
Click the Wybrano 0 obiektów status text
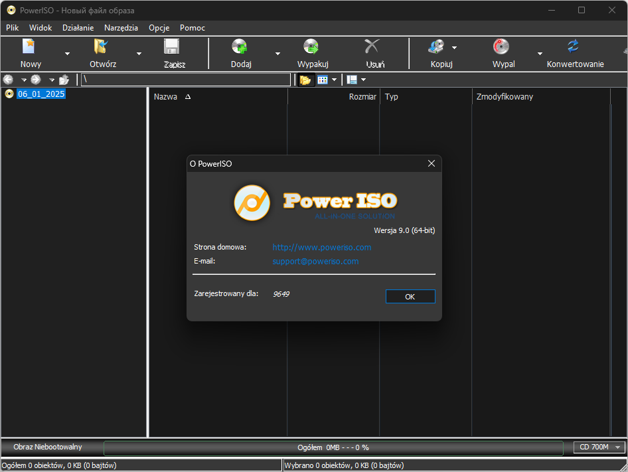[344, 465]
